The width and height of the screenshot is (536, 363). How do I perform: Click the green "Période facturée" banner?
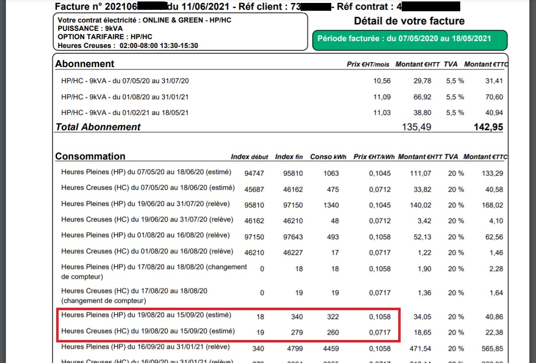click(409, 39)
